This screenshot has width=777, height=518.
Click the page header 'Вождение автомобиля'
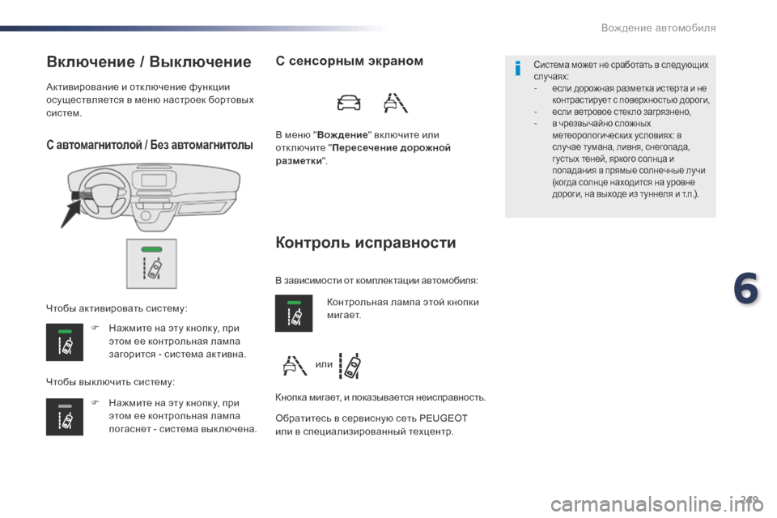(659, 28)
